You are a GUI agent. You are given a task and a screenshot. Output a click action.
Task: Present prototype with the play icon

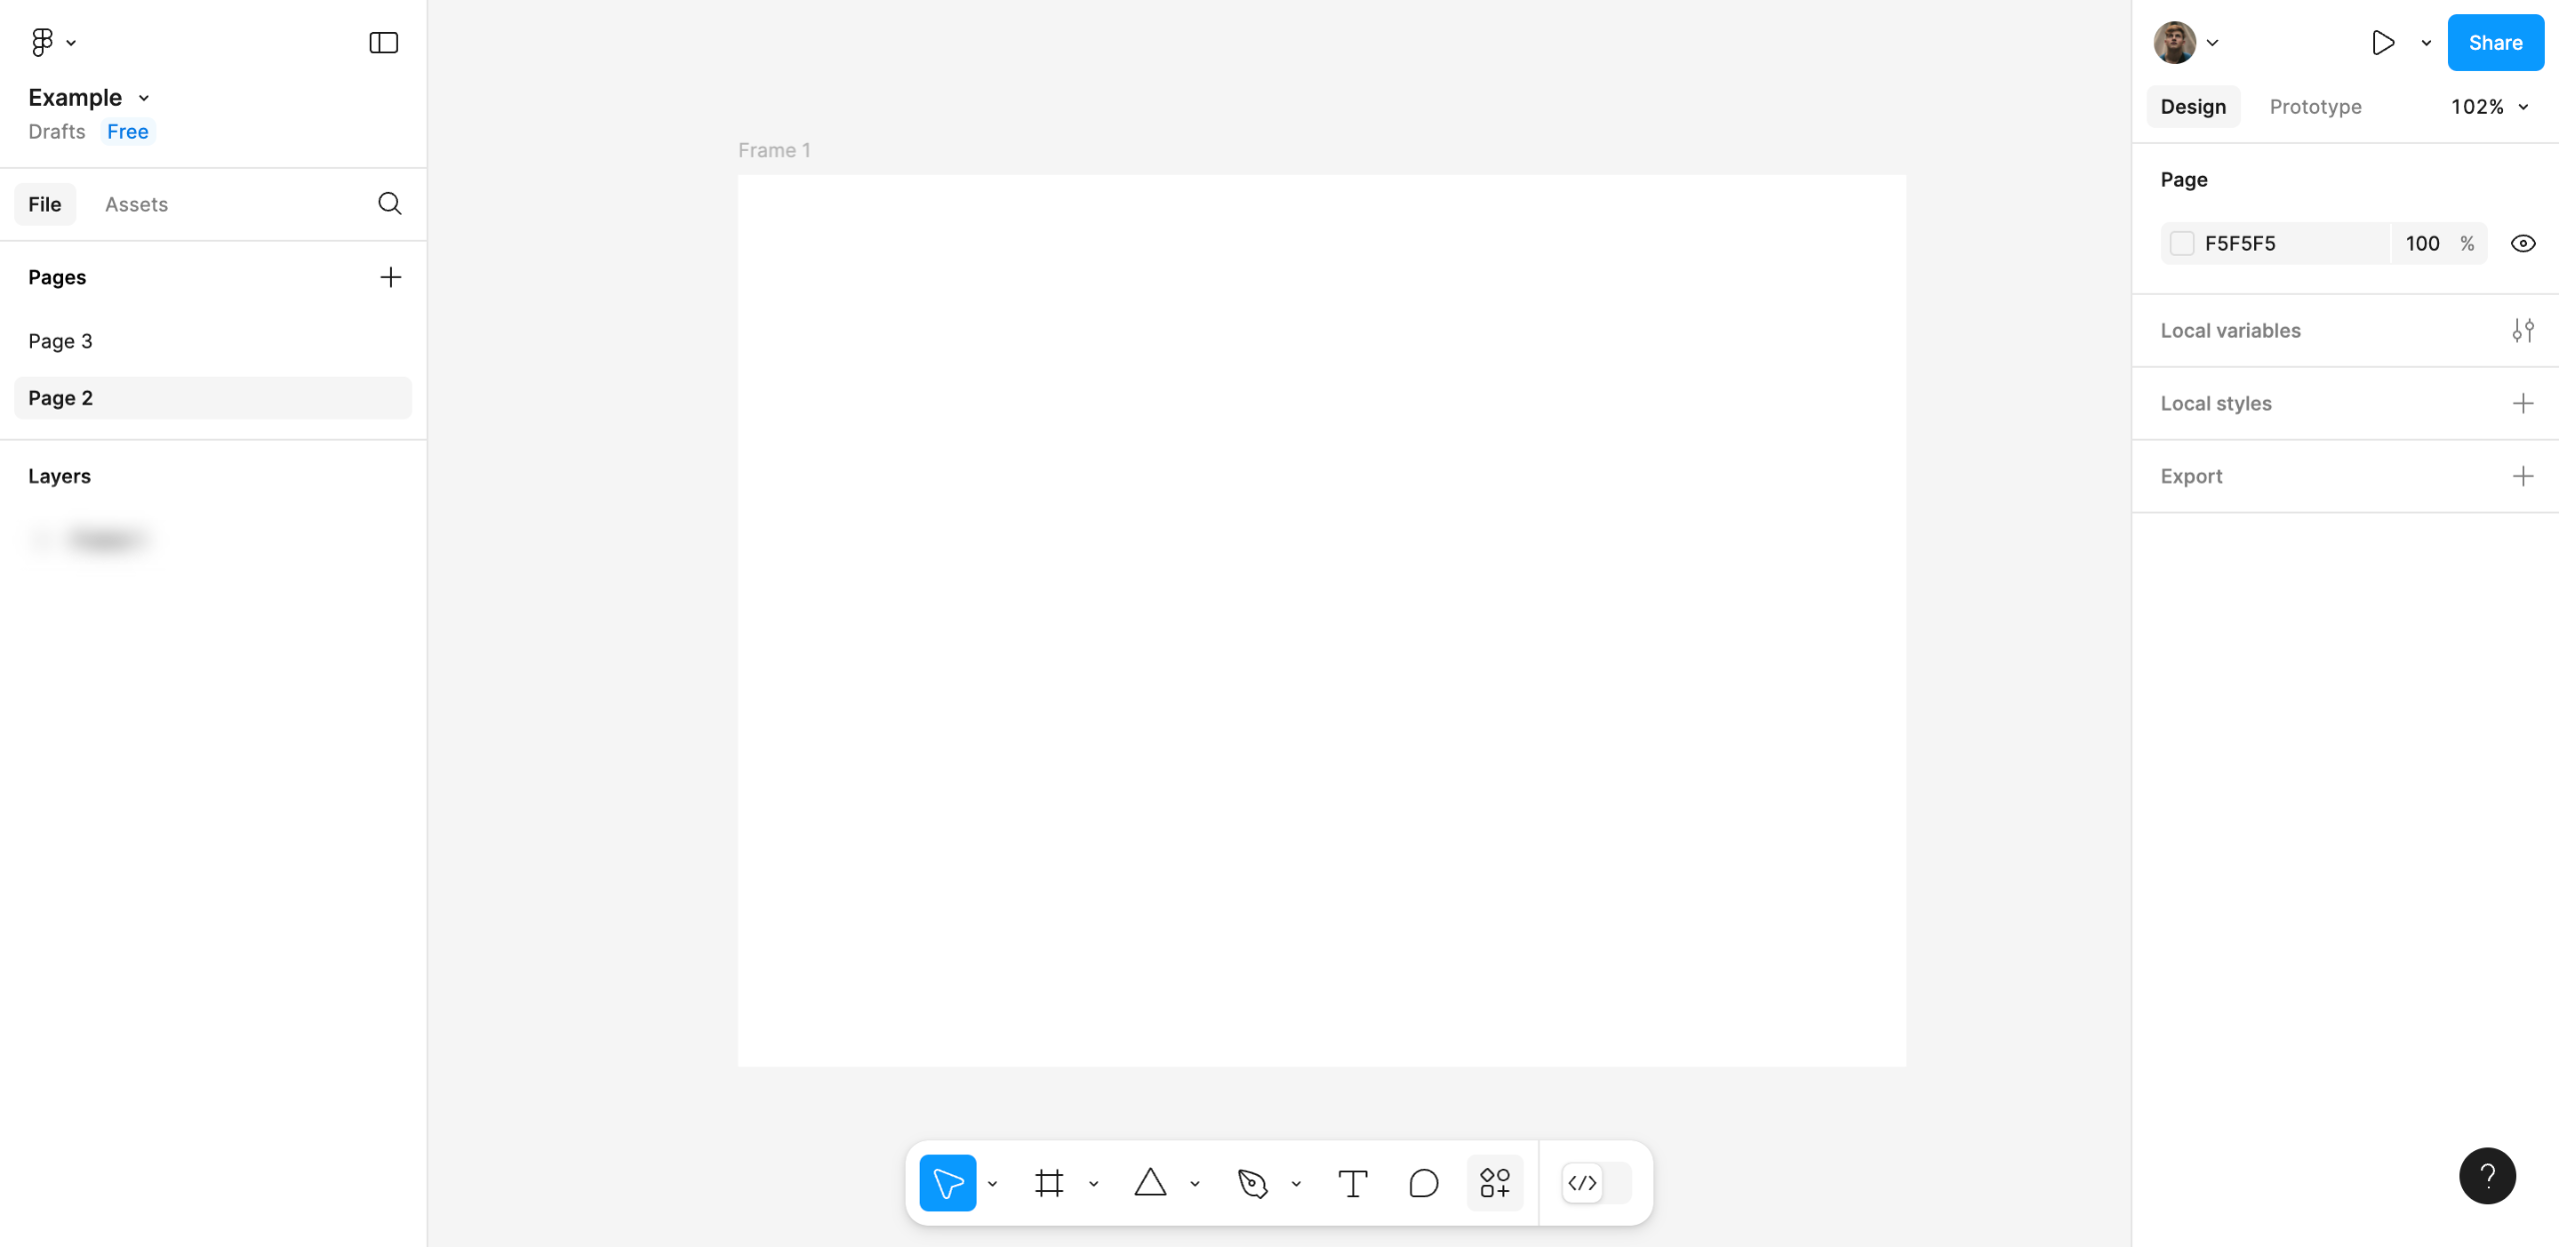pyautogui.click(x=2383, y=43)
